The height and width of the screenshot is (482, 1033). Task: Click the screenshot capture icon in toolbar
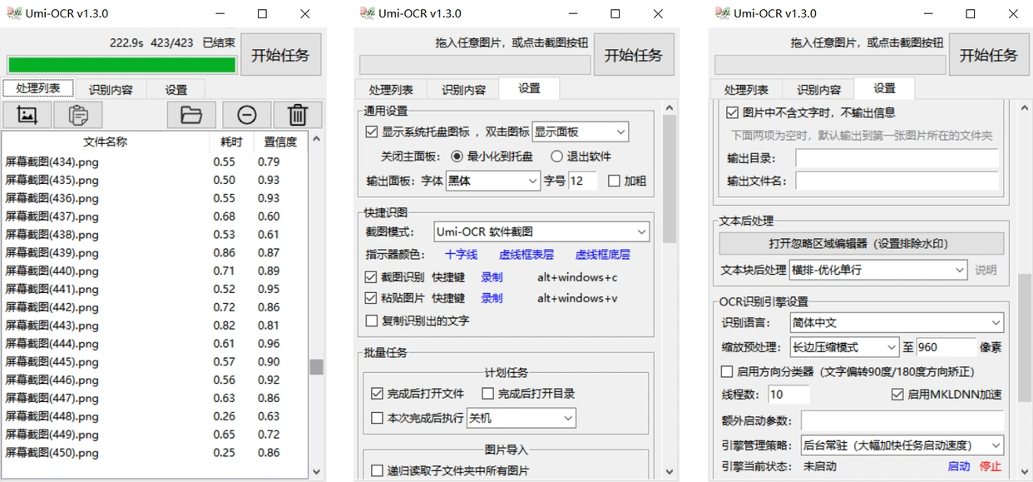click(x=27, y=115)
